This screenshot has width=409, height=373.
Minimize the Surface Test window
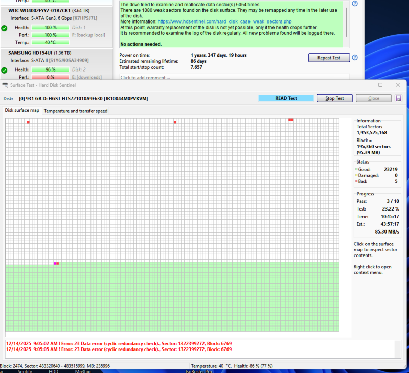[x=363, y=85]
